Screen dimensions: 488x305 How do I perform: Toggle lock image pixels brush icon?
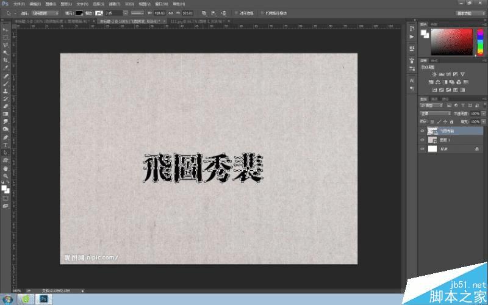pyautogui.click(x=439, y=121)
